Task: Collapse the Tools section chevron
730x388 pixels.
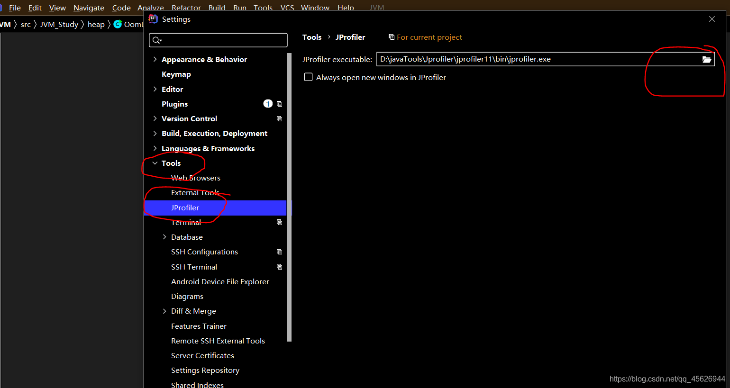Action: (155, 163)
